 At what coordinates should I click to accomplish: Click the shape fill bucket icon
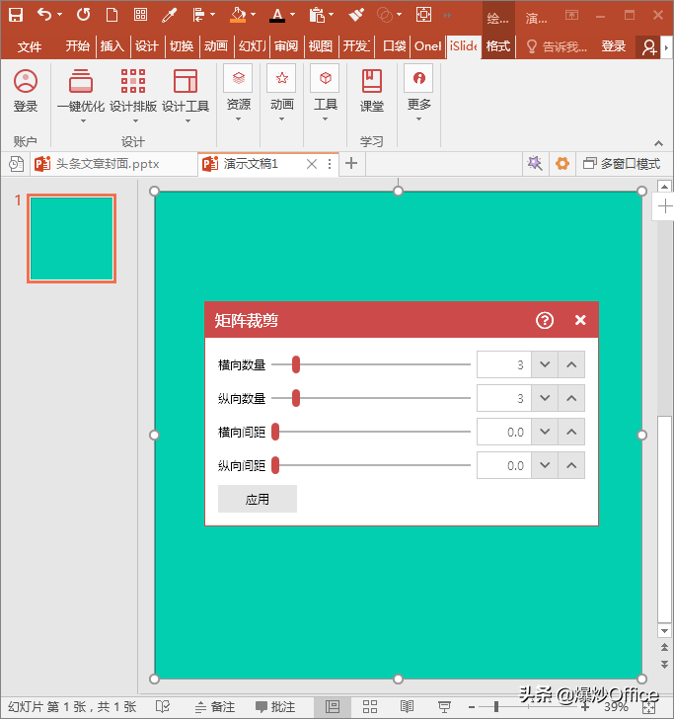point(238,15)
